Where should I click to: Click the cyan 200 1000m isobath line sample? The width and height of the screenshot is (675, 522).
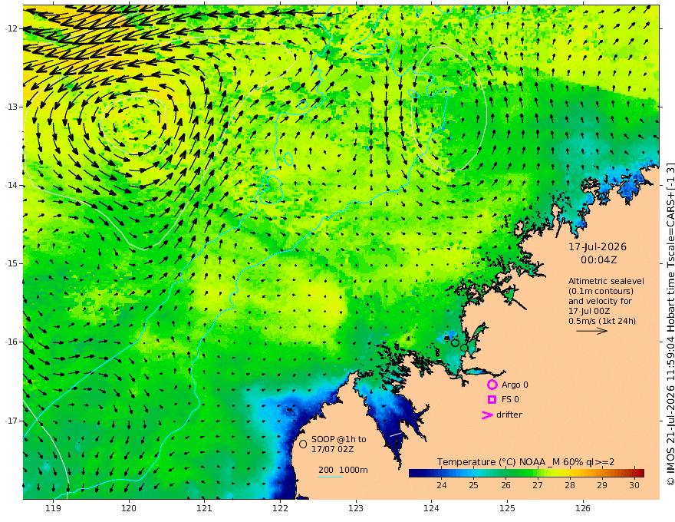click(x=331, y=477)
